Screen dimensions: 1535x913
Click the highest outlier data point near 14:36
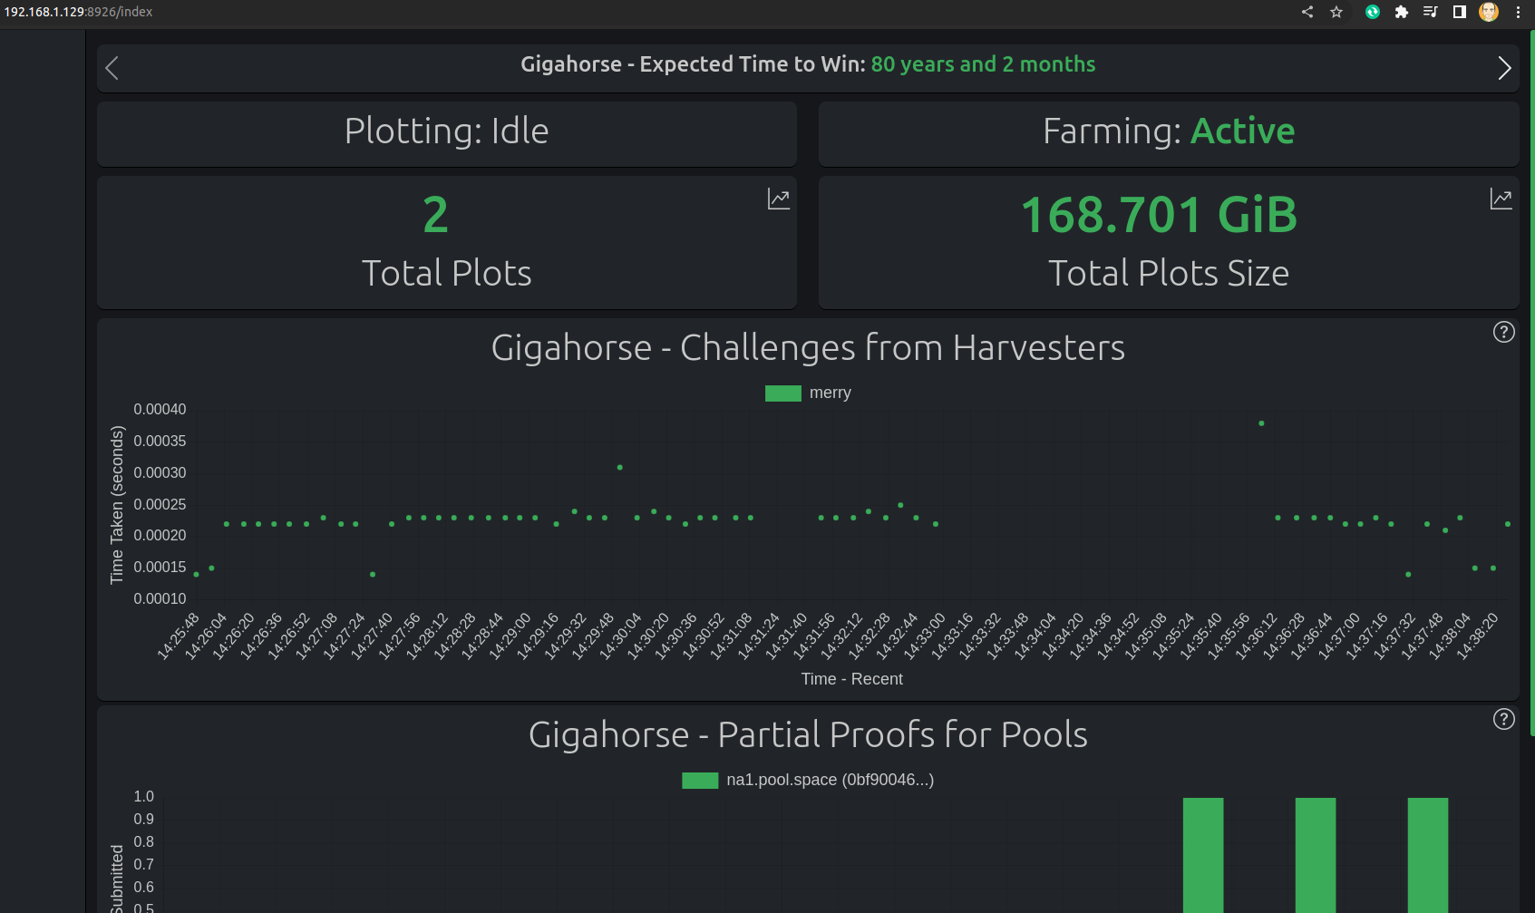pos(1261,423)
